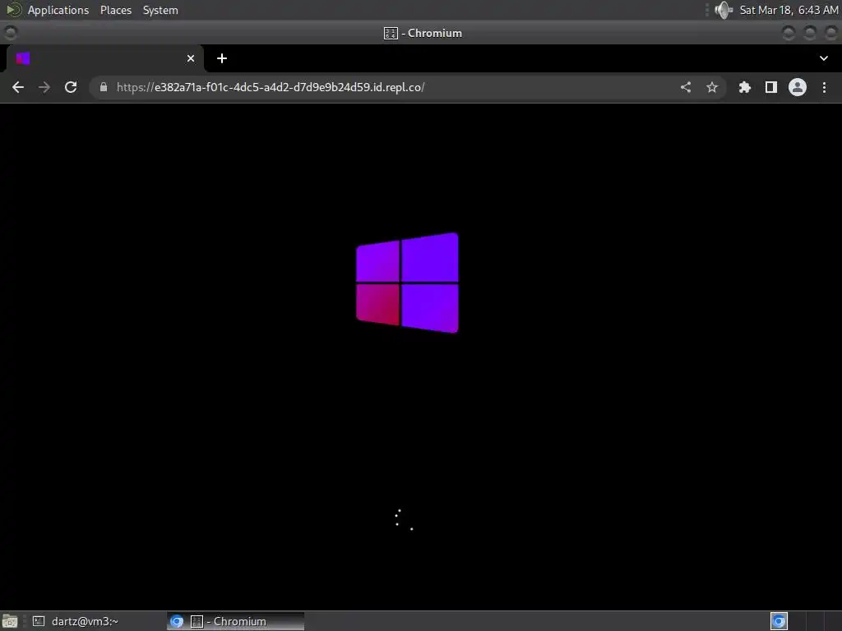Open the Extensions puzzle menu
Image resolution: width=842 pixels, height=631 pixels.
pos(745,87)
